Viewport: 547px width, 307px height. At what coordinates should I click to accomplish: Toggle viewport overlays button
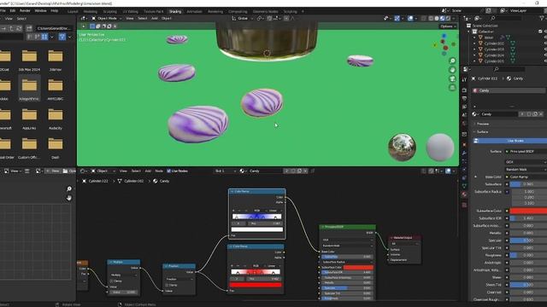click(x=410, y=18)
